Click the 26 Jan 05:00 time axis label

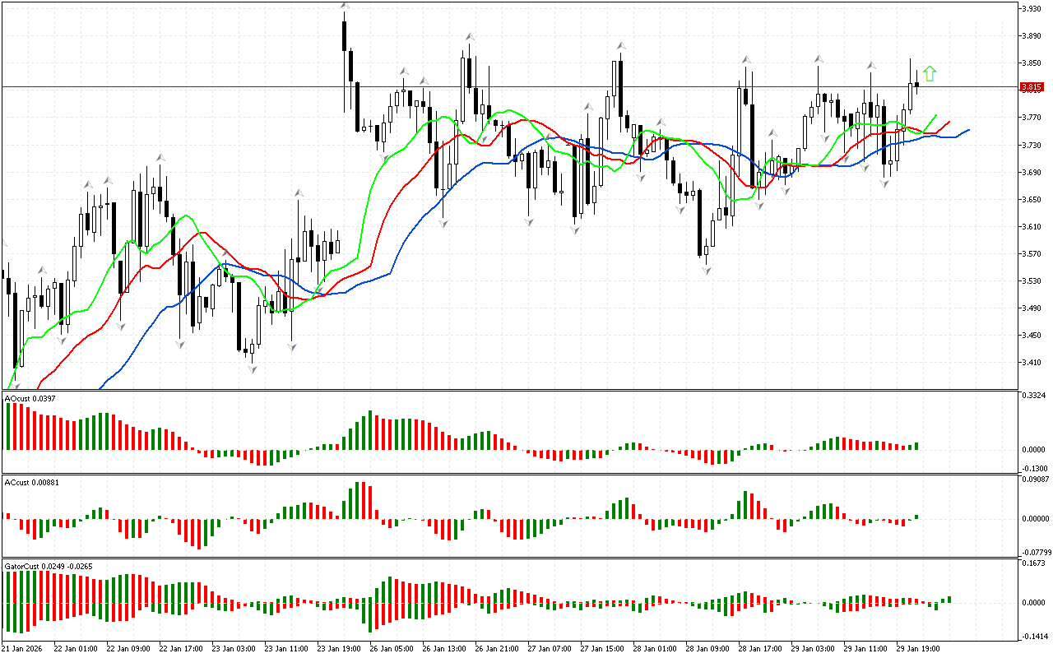(x=392, y=648)
